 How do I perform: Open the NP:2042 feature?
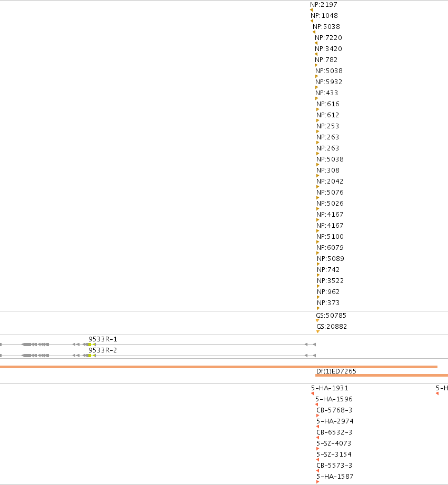(330, 181)
